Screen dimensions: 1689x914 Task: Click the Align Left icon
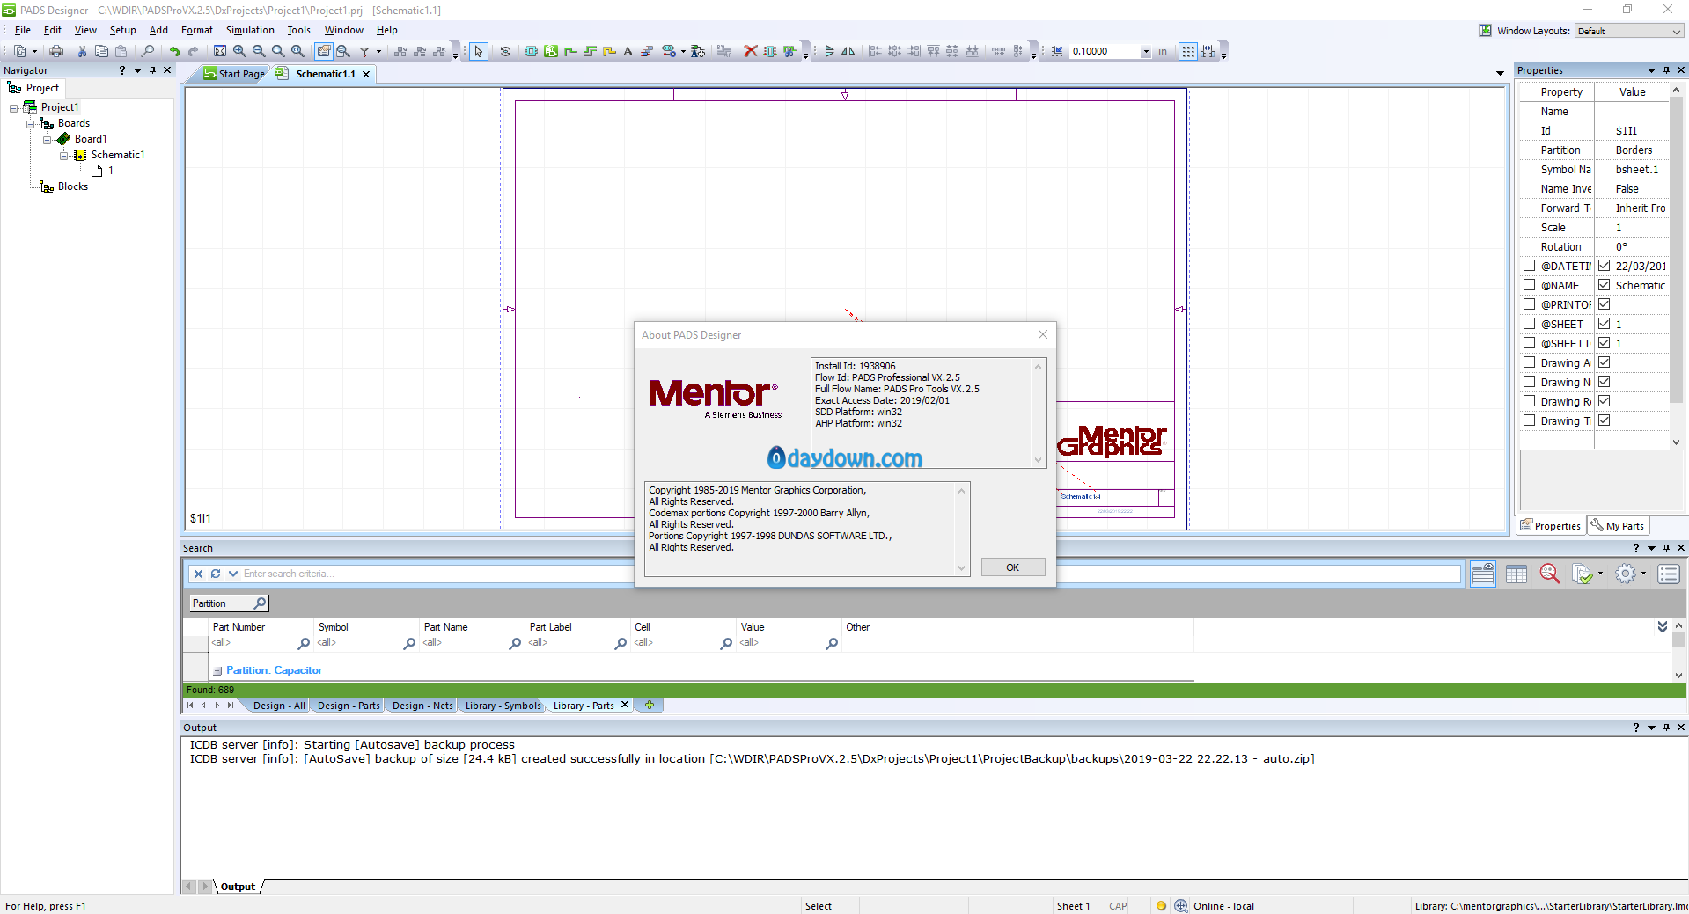coord(875,51)
